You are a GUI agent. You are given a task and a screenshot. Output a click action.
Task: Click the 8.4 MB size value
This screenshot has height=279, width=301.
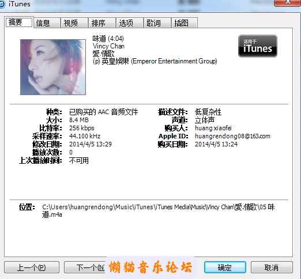(x=79, y=120)
